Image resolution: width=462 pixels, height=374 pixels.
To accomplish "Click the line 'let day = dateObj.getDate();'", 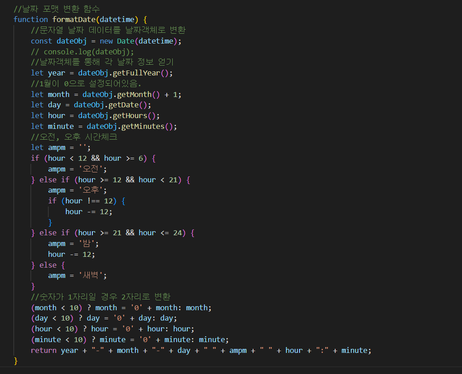I will pyautogui.click(x=91, y=105).
